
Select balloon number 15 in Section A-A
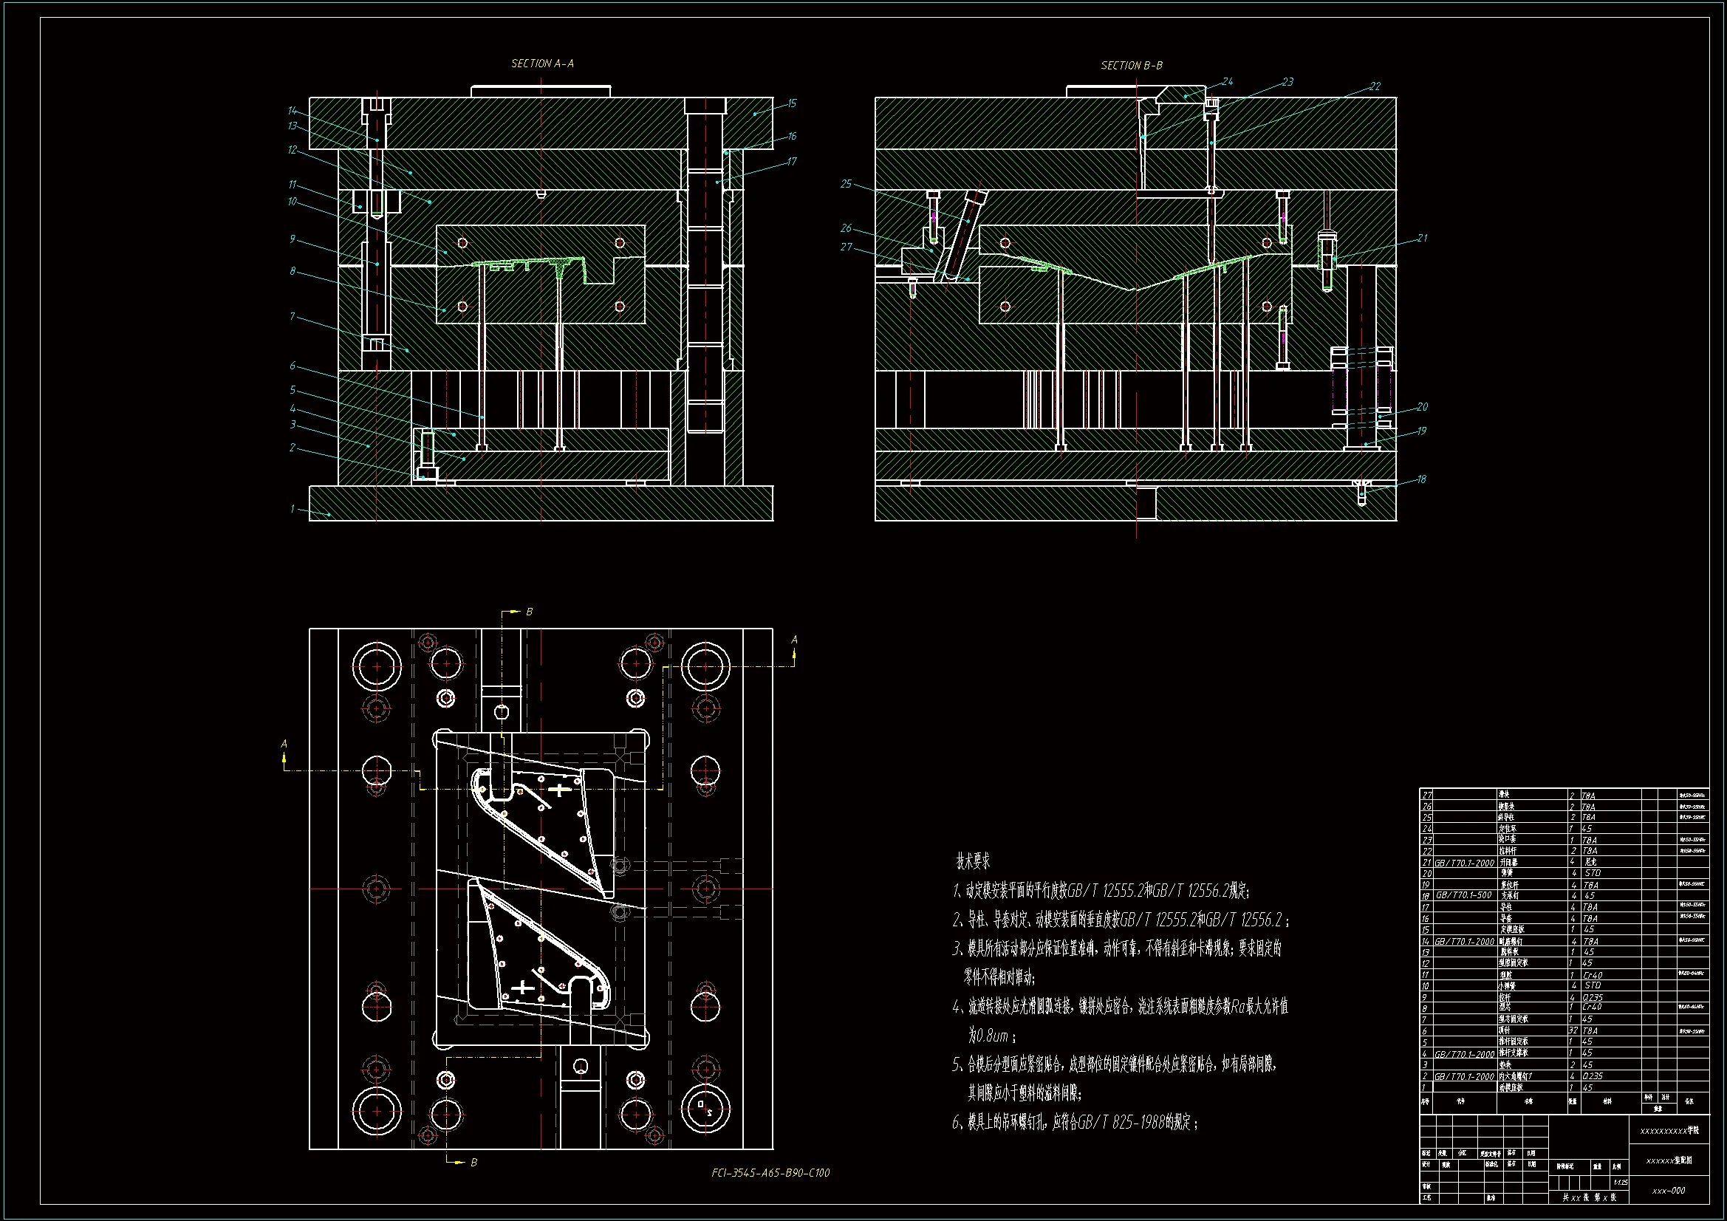tap(792, 104)
